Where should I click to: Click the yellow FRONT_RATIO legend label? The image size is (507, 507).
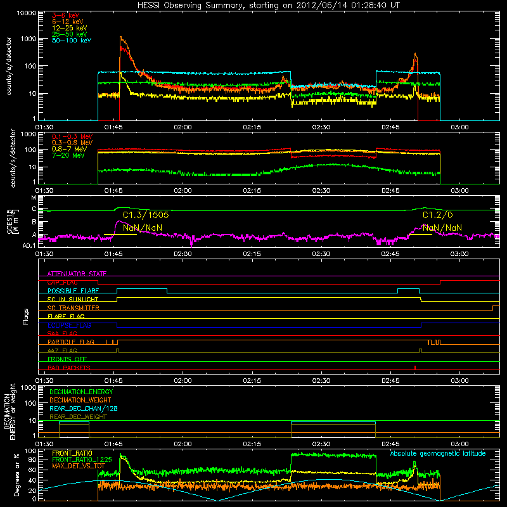(72, 453)
